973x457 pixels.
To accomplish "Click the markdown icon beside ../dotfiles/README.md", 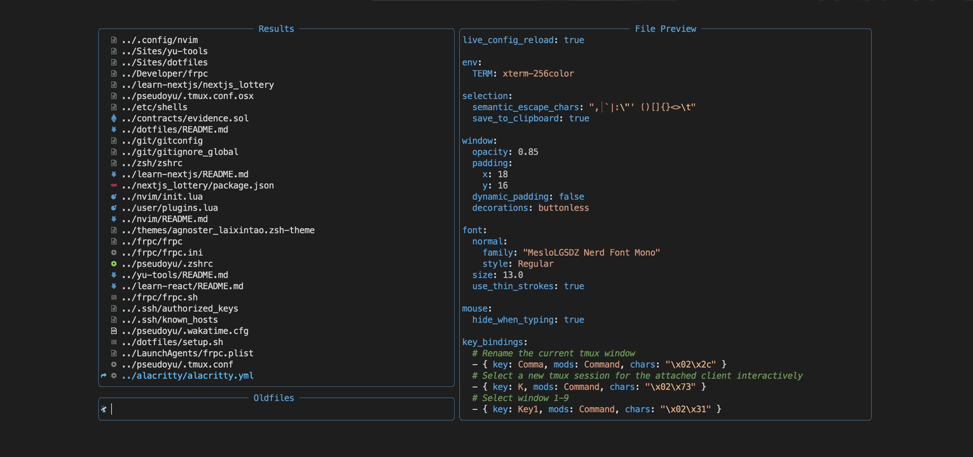I will pos(114,130).
